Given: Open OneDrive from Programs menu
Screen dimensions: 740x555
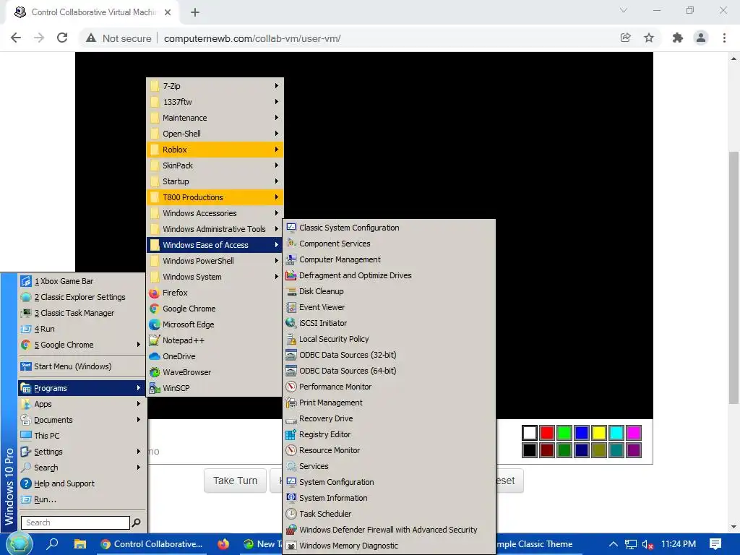Looking at the screenshot, I should tap(215, 356).
